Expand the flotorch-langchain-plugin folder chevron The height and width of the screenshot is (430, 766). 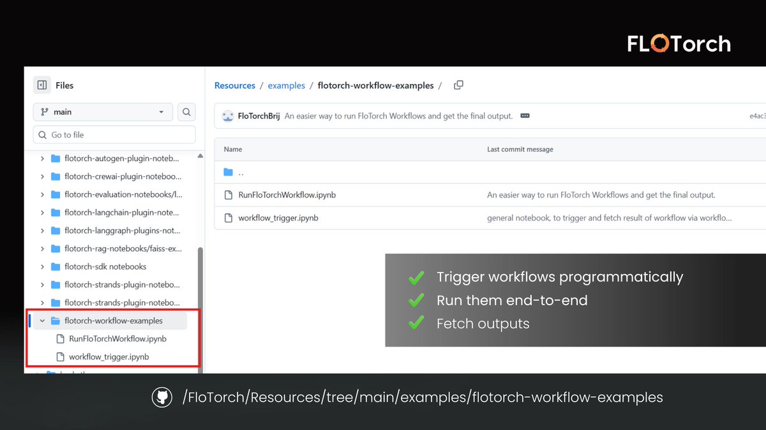point(42,212)
